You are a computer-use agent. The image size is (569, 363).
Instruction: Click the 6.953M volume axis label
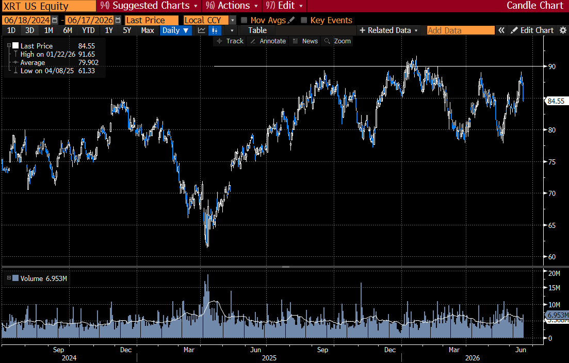[x=557, y=315]
